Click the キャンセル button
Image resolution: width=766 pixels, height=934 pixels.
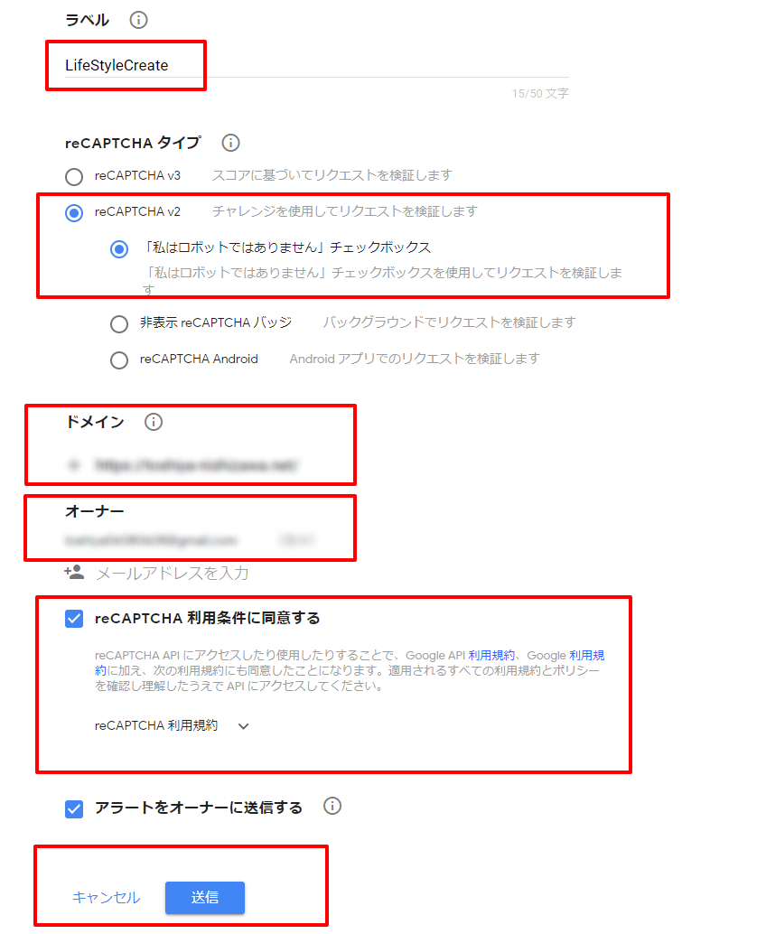[106, 898]
